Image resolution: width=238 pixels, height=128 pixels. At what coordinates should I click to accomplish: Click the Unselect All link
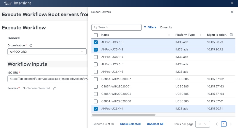[155, 124]
